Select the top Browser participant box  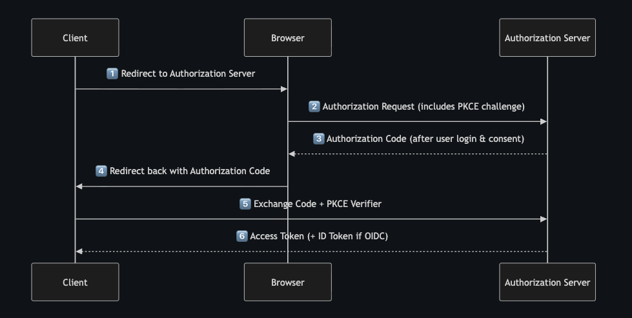288,37
